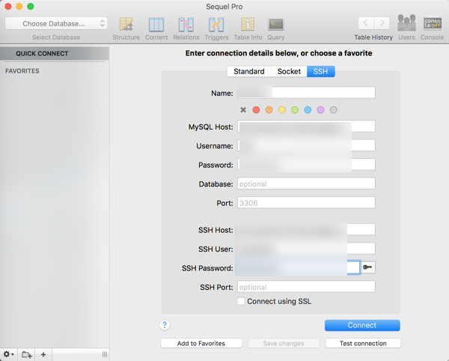The height and width of the screenshot is (361, 449).
Task: Clear color with the X swatch
Action: (x=243, y=110)
